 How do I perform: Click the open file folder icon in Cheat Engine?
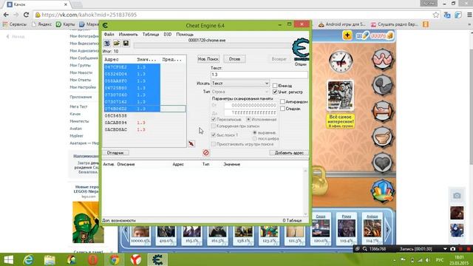coord(117,44)
